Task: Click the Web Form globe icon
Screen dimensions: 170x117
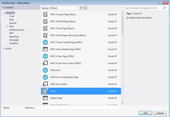Action: point(45,70)
